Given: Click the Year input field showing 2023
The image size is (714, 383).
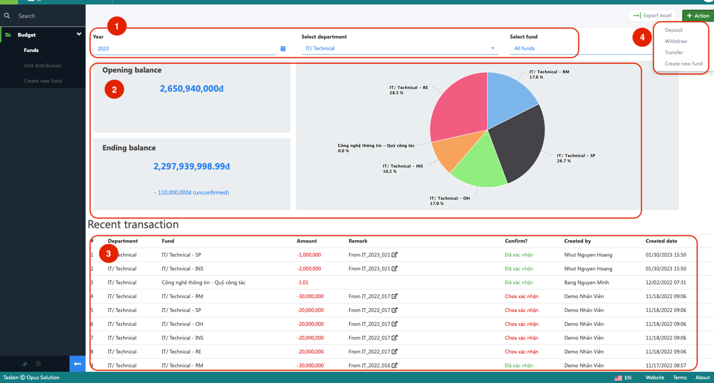Looking at the screenshot, I should coord(183,49).
